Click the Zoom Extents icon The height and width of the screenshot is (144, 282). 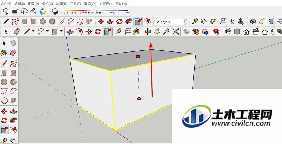coord(175,31)
